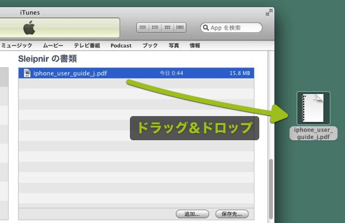Click the 15.8 MB size cell
The height and width of the screenshot is (223, 345).
pos(239,73)
